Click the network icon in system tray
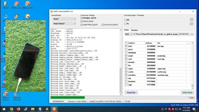199x112 pixels. click(176, 109)
